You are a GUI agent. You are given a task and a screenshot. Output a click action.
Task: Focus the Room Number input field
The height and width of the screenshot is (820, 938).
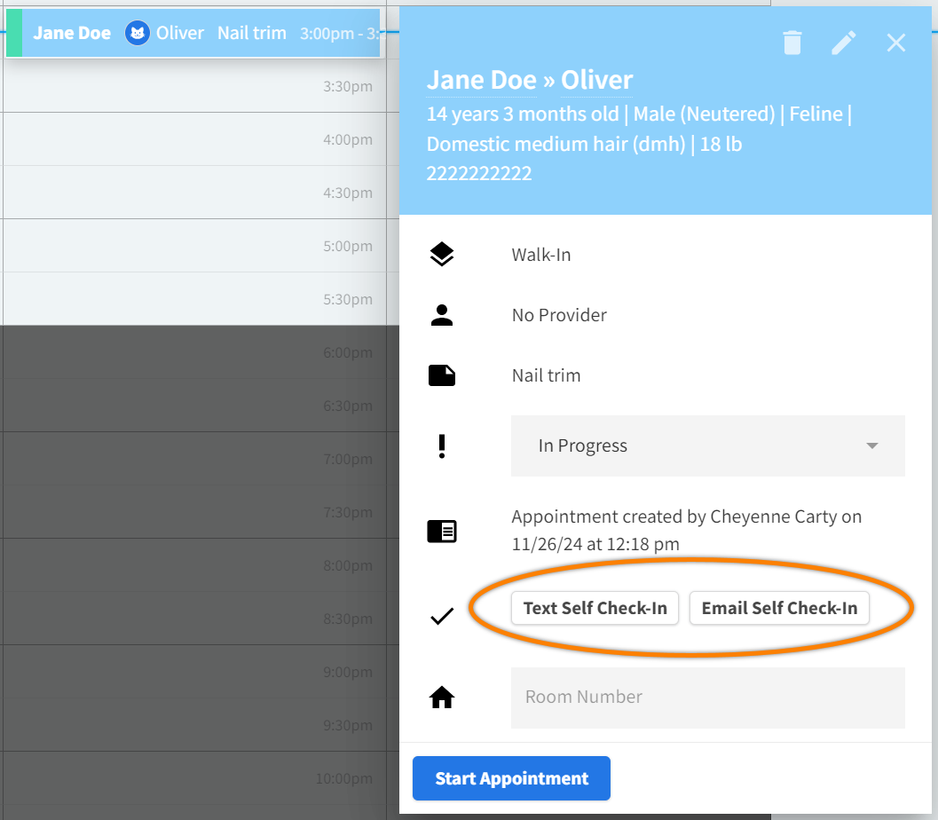point(707,698)
